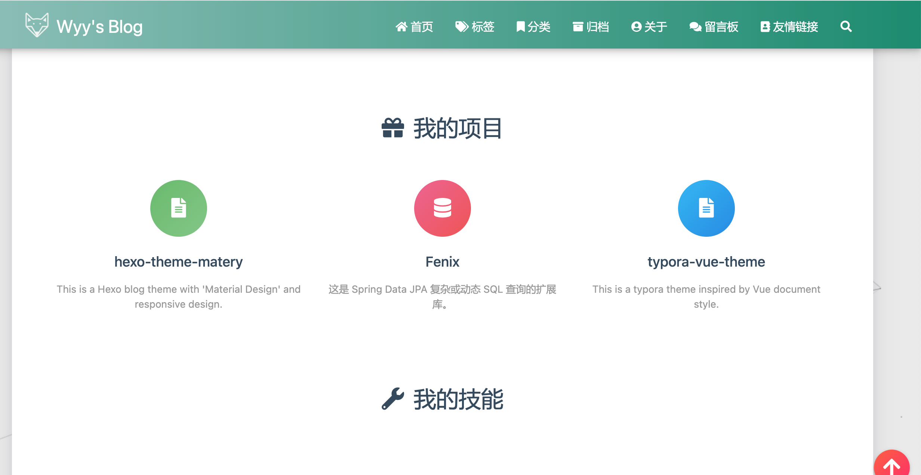The image size is (921, 475).
Task: Click the 我的项目 section heading
Action: pos(458,128)
